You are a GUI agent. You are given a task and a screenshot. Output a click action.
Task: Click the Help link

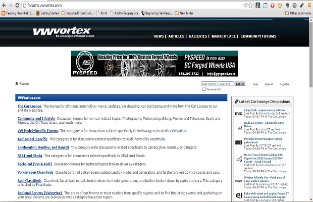click(x=255, y=84)
